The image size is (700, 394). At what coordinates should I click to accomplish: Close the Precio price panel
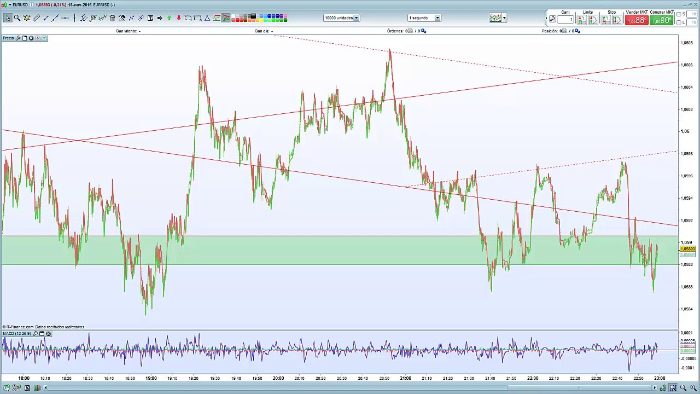click(x=31, y=38)
